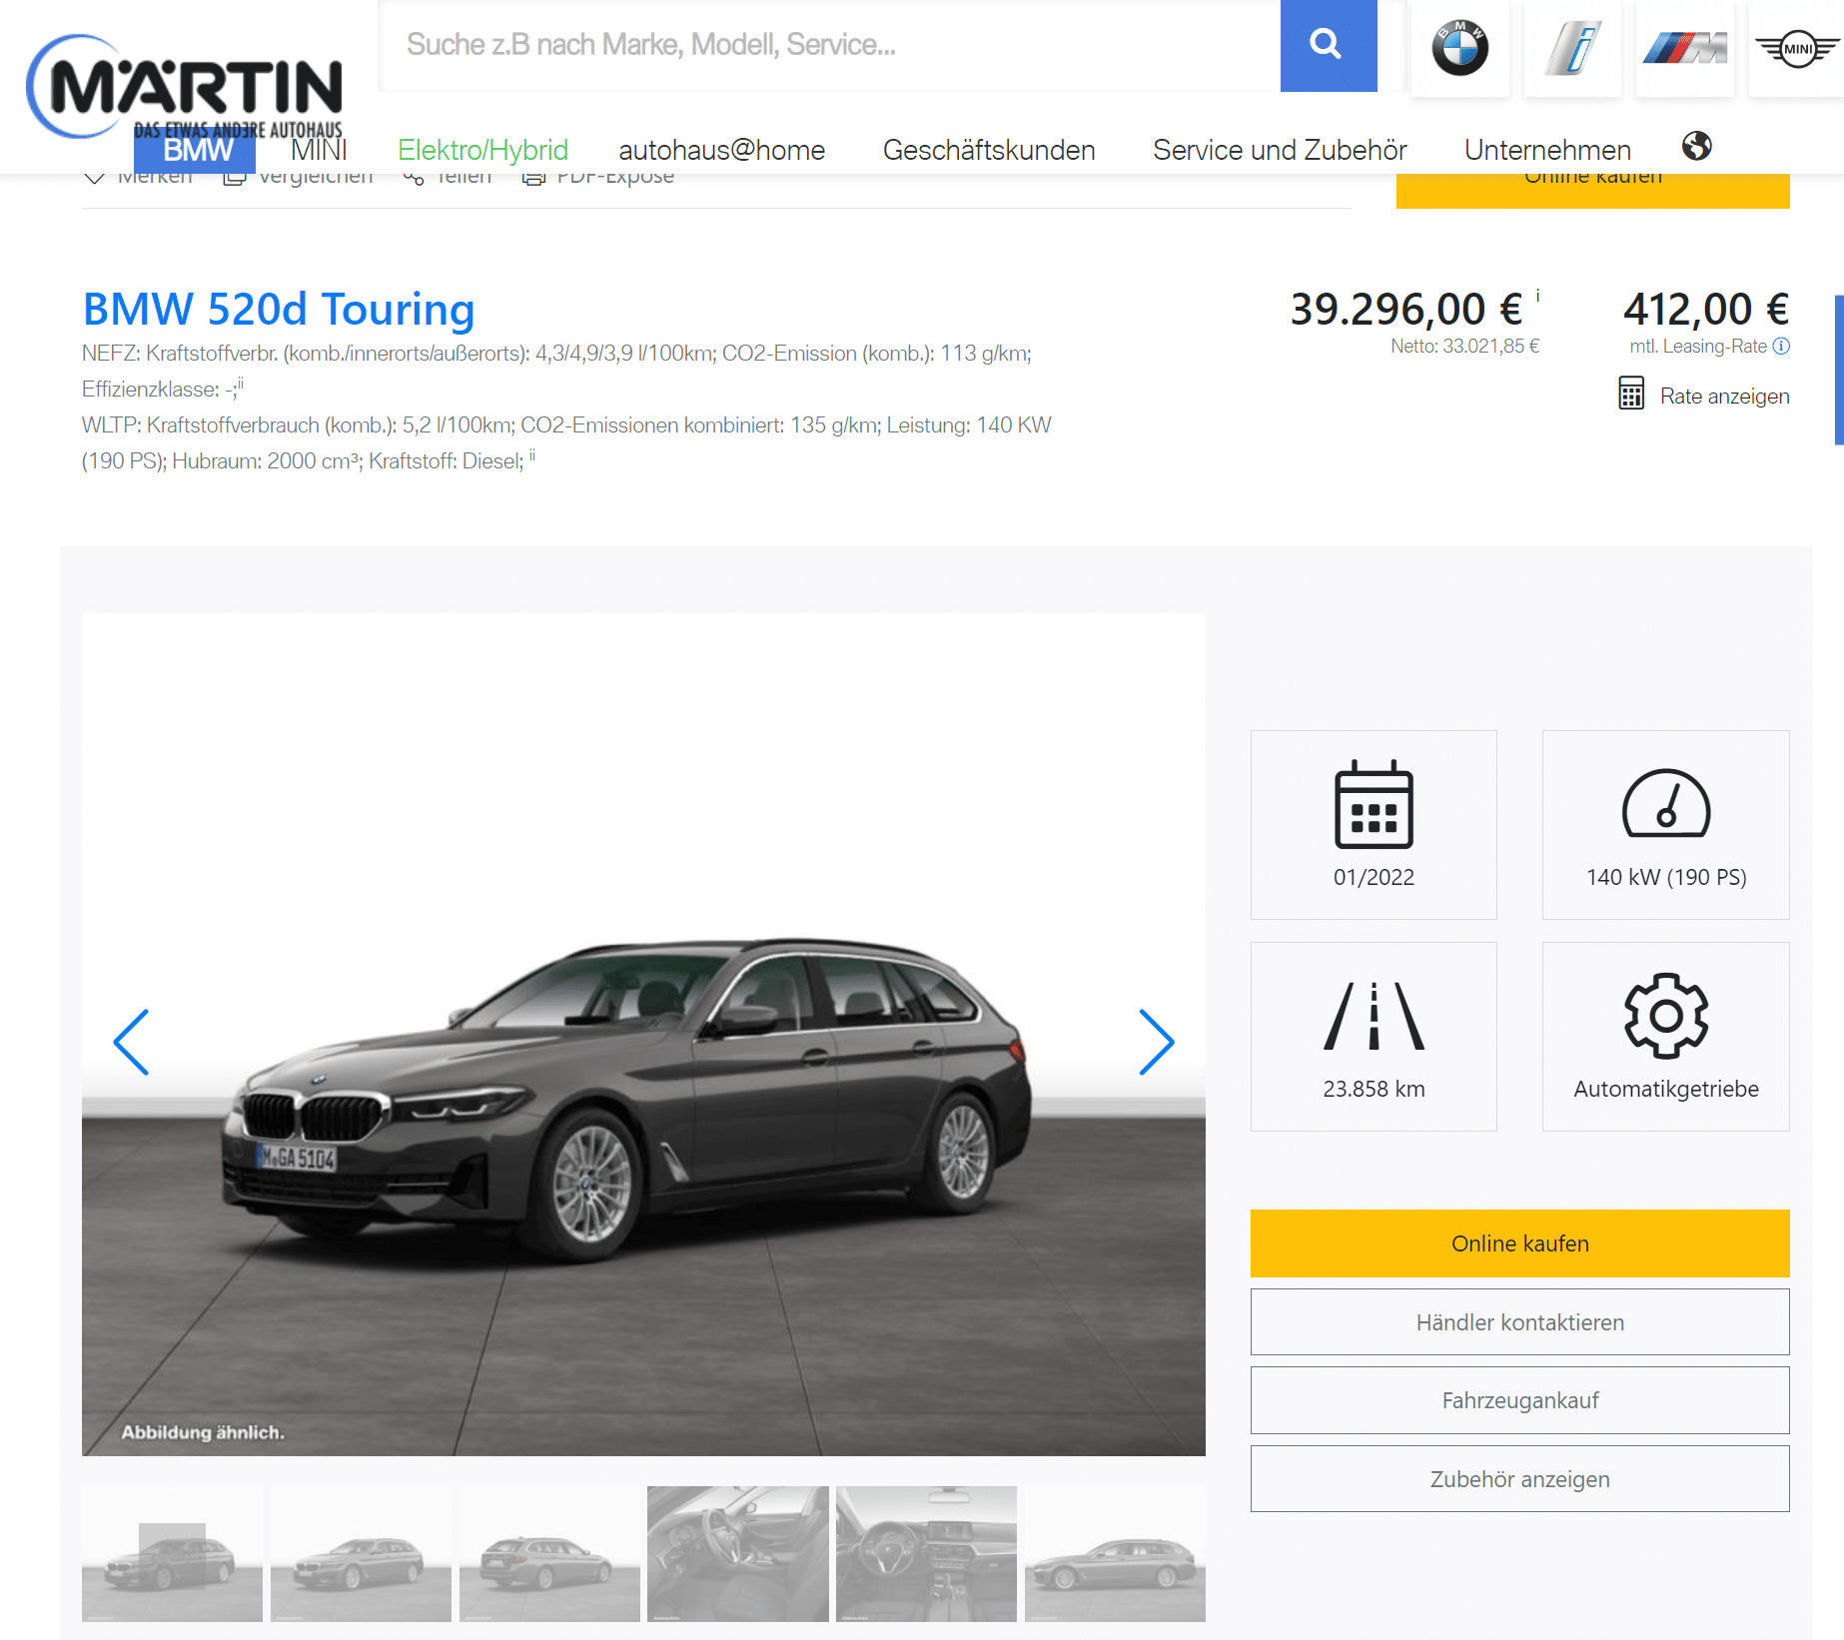
Task: Select the side profile car thumbnail
Action: (x=1115, y=1554)
